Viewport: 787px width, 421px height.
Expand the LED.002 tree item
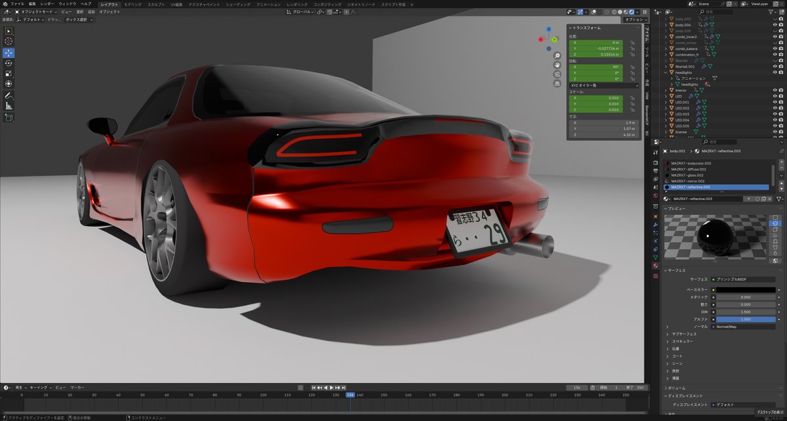click(x=666, y=108)
